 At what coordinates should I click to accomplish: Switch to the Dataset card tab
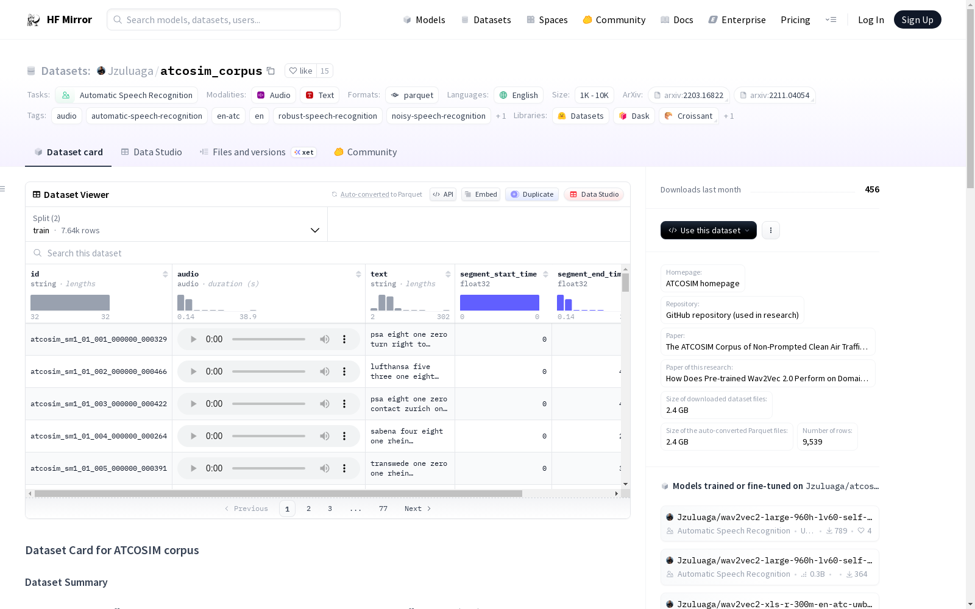tap(68, 152)
